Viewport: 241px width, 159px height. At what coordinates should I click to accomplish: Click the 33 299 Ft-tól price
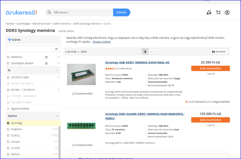click(x=210, y=63)
